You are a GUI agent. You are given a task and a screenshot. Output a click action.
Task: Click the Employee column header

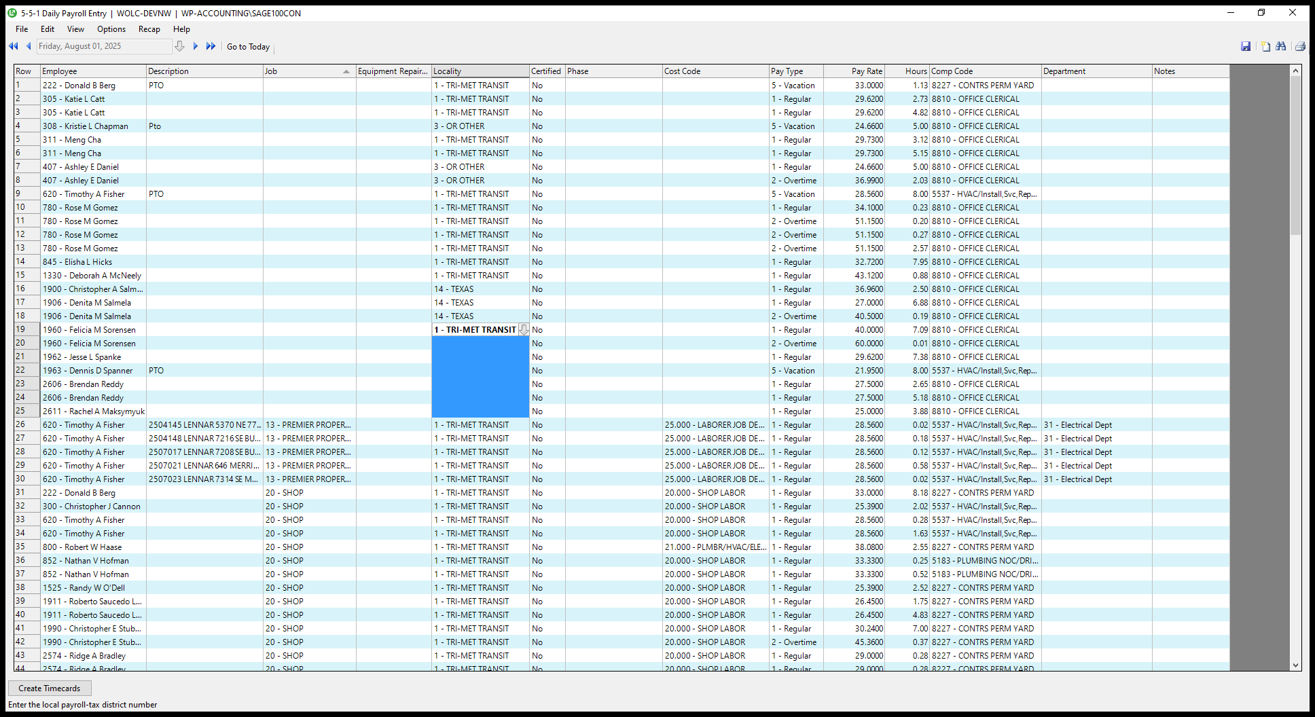point(93,71)
